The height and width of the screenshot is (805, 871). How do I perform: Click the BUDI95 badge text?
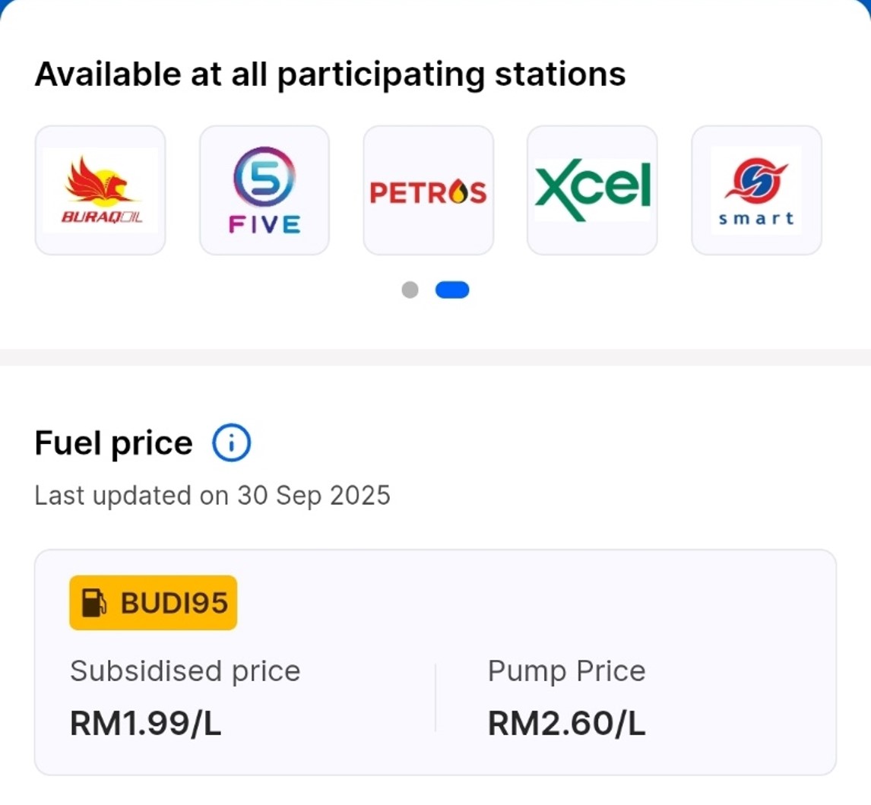point(174,603)
